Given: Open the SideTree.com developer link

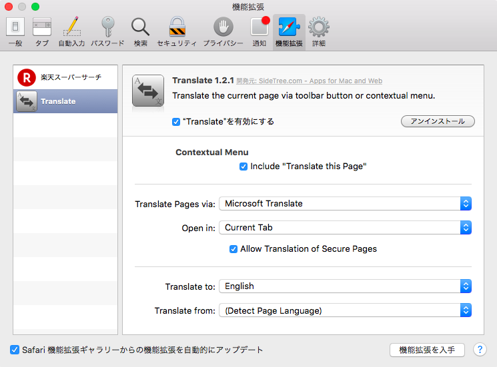Looking at the screenshot, I should (310, 81).
